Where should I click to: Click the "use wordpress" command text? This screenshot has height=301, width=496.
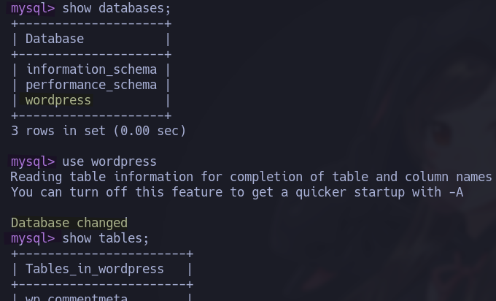click(x=109, y=161)
